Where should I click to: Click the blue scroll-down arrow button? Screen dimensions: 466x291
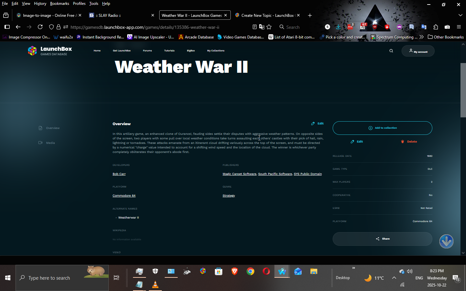pyautogui.click(x=446, y=241)
